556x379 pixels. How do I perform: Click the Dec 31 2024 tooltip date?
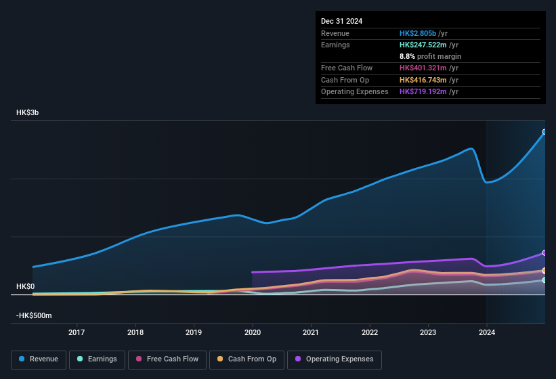[341, 21]
